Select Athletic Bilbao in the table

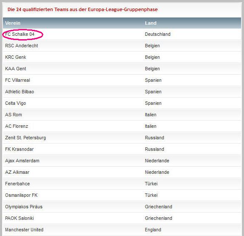point(20,92)
